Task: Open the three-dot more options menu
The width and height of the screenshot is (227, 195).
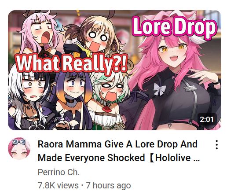Action: (x=216, y=145)
